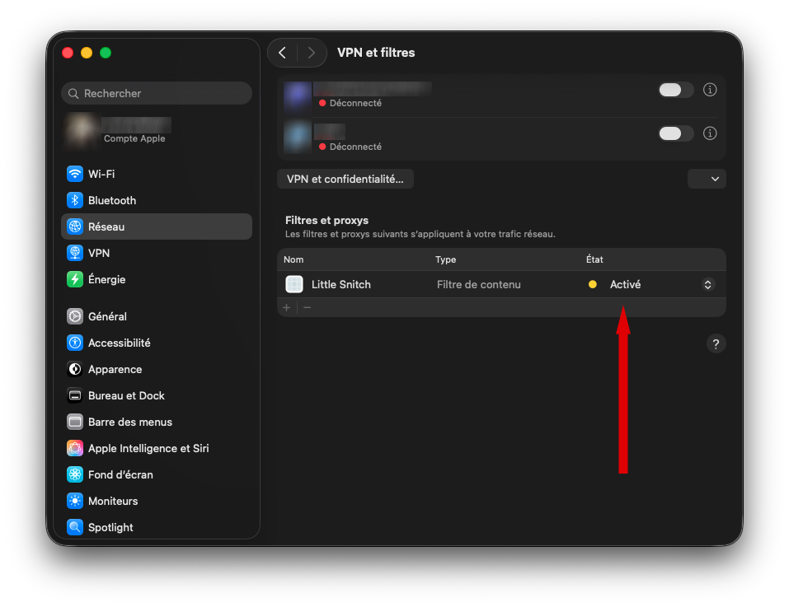This screenshot has height=607, width=789.
Task: Click the Fond d'écran icon
Action: (x=75, y=474)
